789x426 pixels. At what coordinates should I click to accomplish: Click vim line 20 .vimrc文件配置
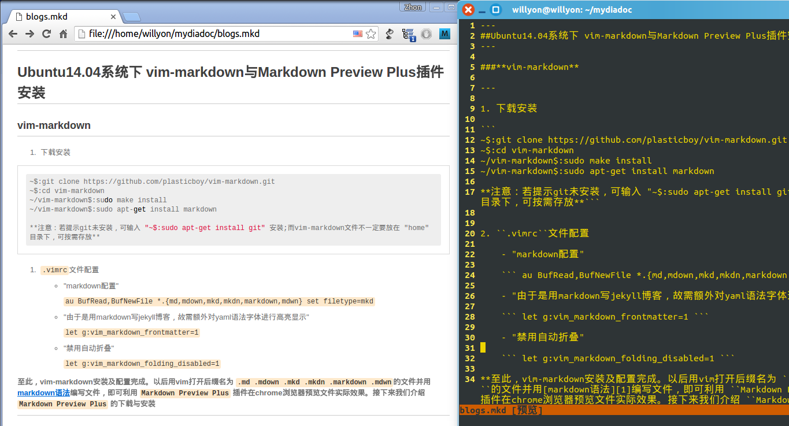pos(535,234)
